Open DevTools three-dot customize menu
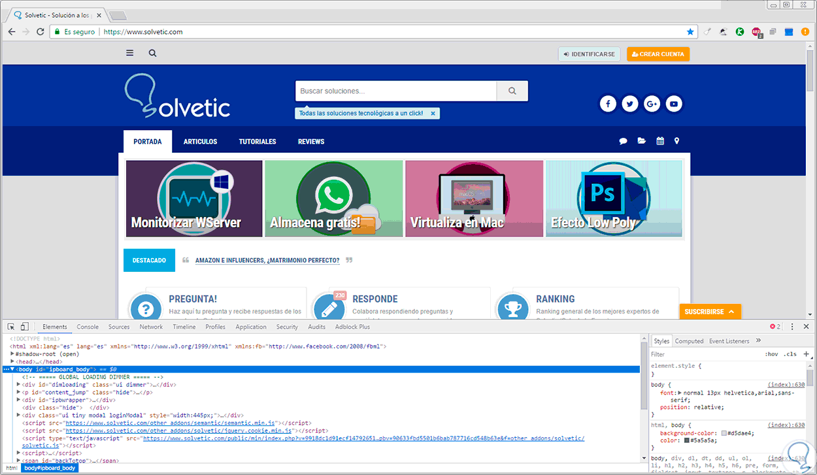817x475 pixels. click(x=792, y=327)
